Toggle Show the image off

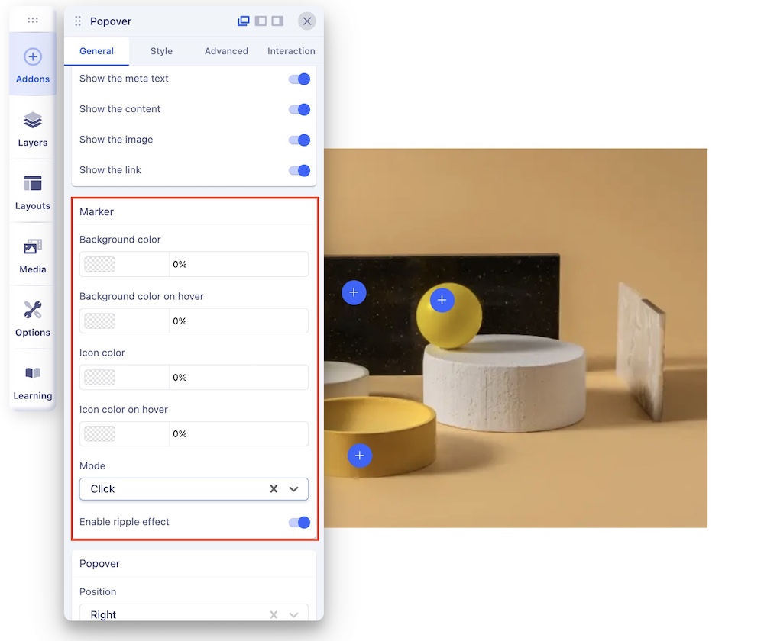tap(299, 140)
